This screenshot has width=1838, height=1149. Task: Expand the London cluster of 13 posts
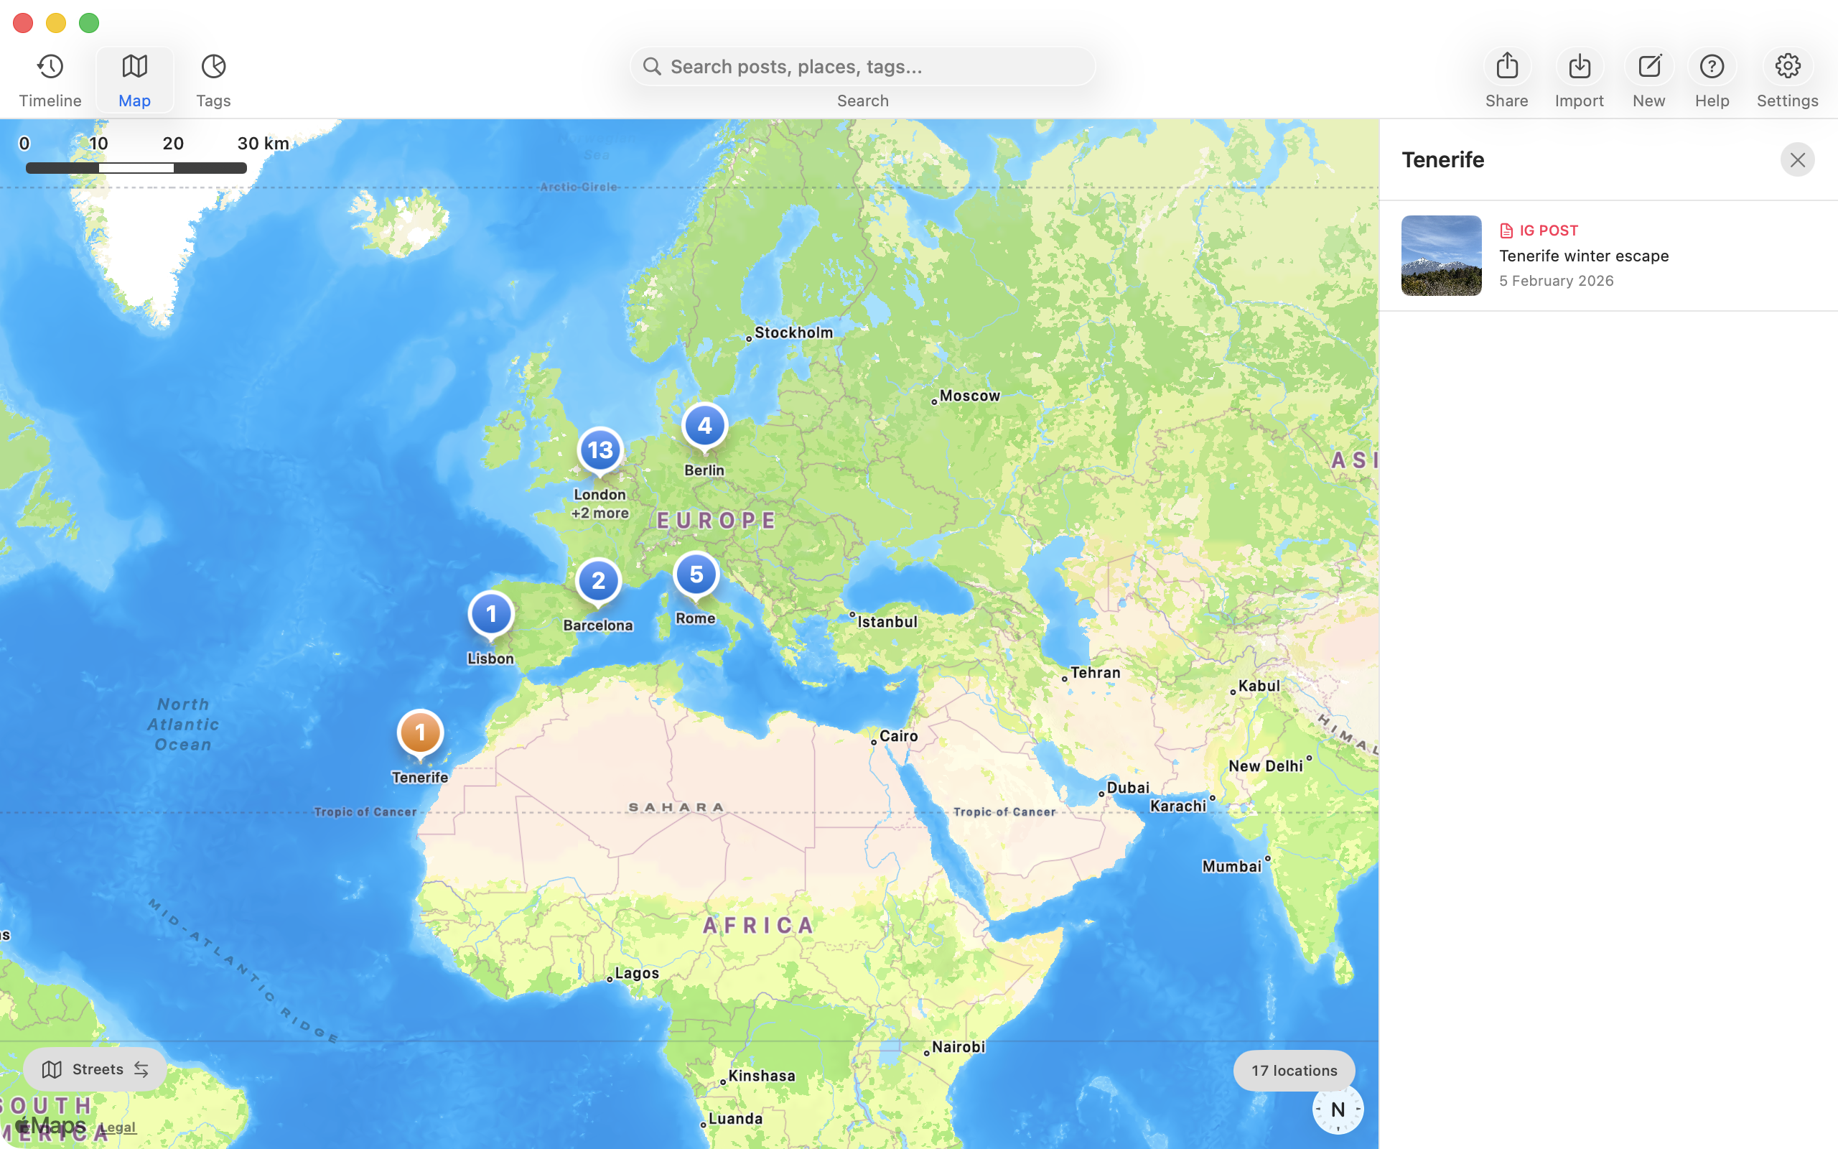[x=600, y=450]
